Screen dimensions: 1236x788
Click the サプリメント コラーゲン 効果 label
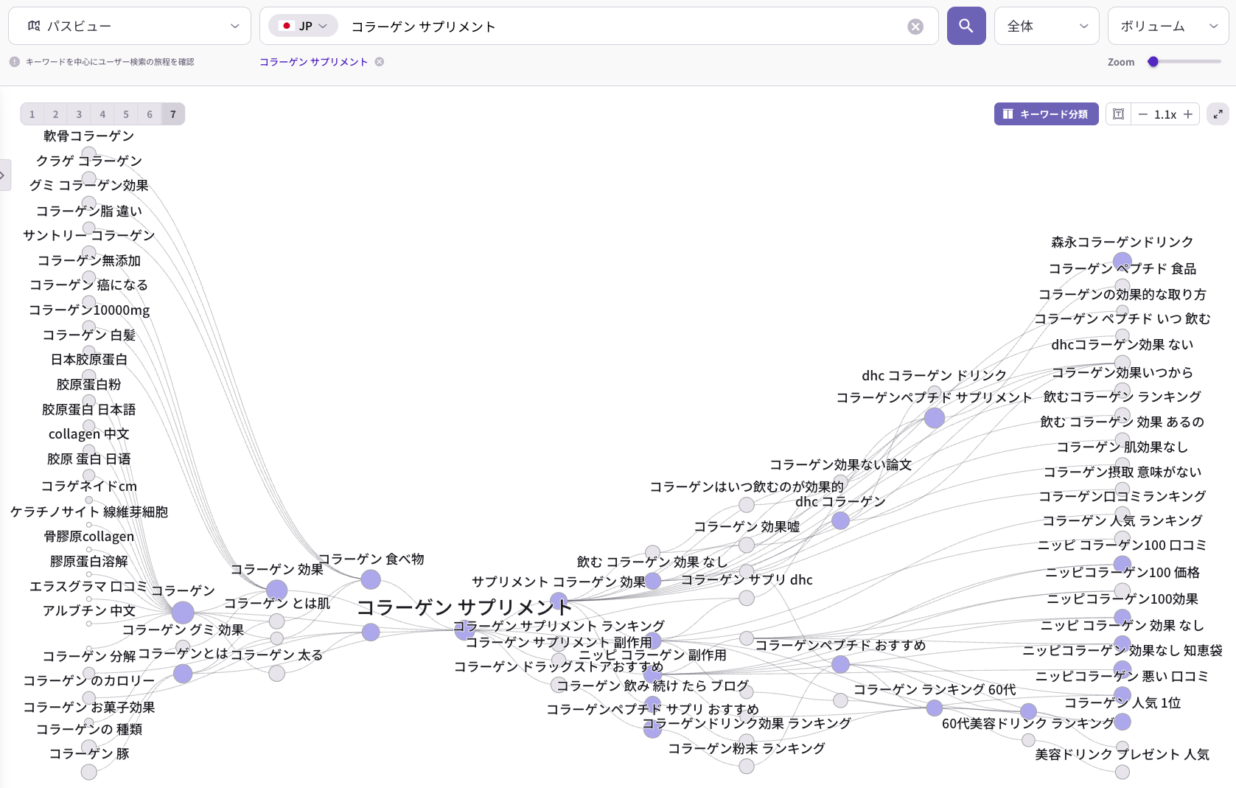click(x=559, y=582)
